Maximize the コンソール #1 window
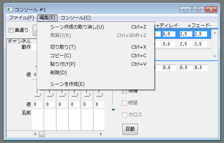Viewport: 224px width, 143px height. pos(198,10)
